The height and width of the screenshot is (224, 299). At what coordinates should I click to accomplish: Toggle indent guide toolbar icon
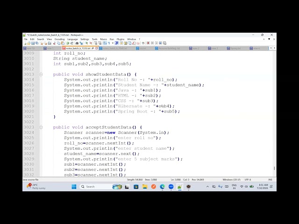click(x=117, y=43)
